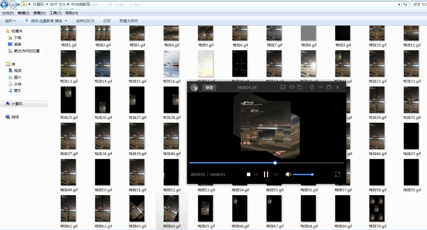Enter fullscreen mode in the player
This screenshot has height=230, width=427.
coord(337,174)
